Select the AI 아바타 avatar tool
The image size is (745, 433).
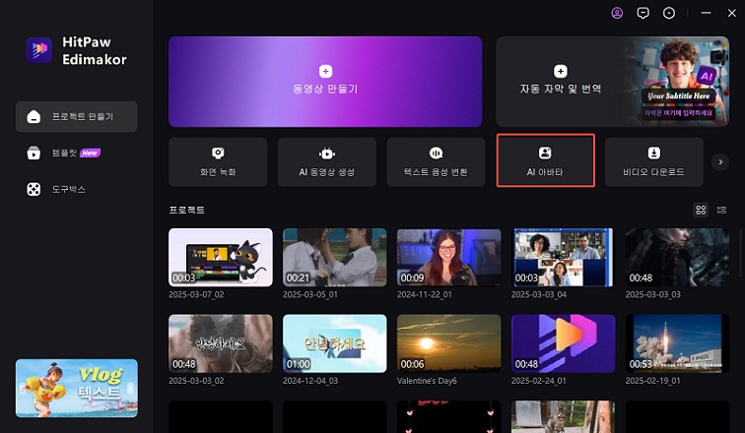point(545,161)
